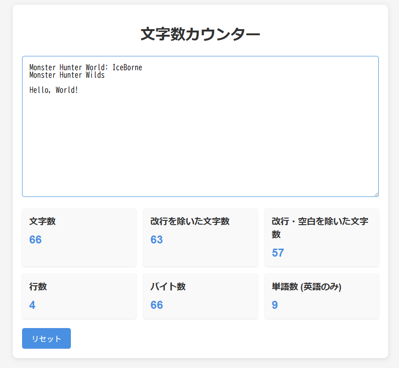Screen dimensions: 399x368
Task: Click the 単語数 (英語のみ) label
Action: [x=307, y=287]
